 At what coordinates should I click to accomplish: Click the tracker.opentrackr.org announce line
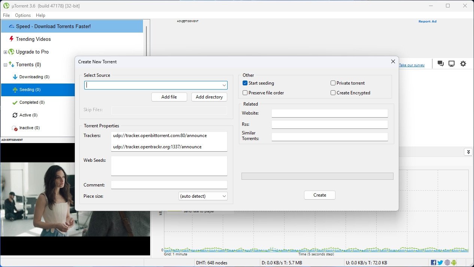[157, 147]
